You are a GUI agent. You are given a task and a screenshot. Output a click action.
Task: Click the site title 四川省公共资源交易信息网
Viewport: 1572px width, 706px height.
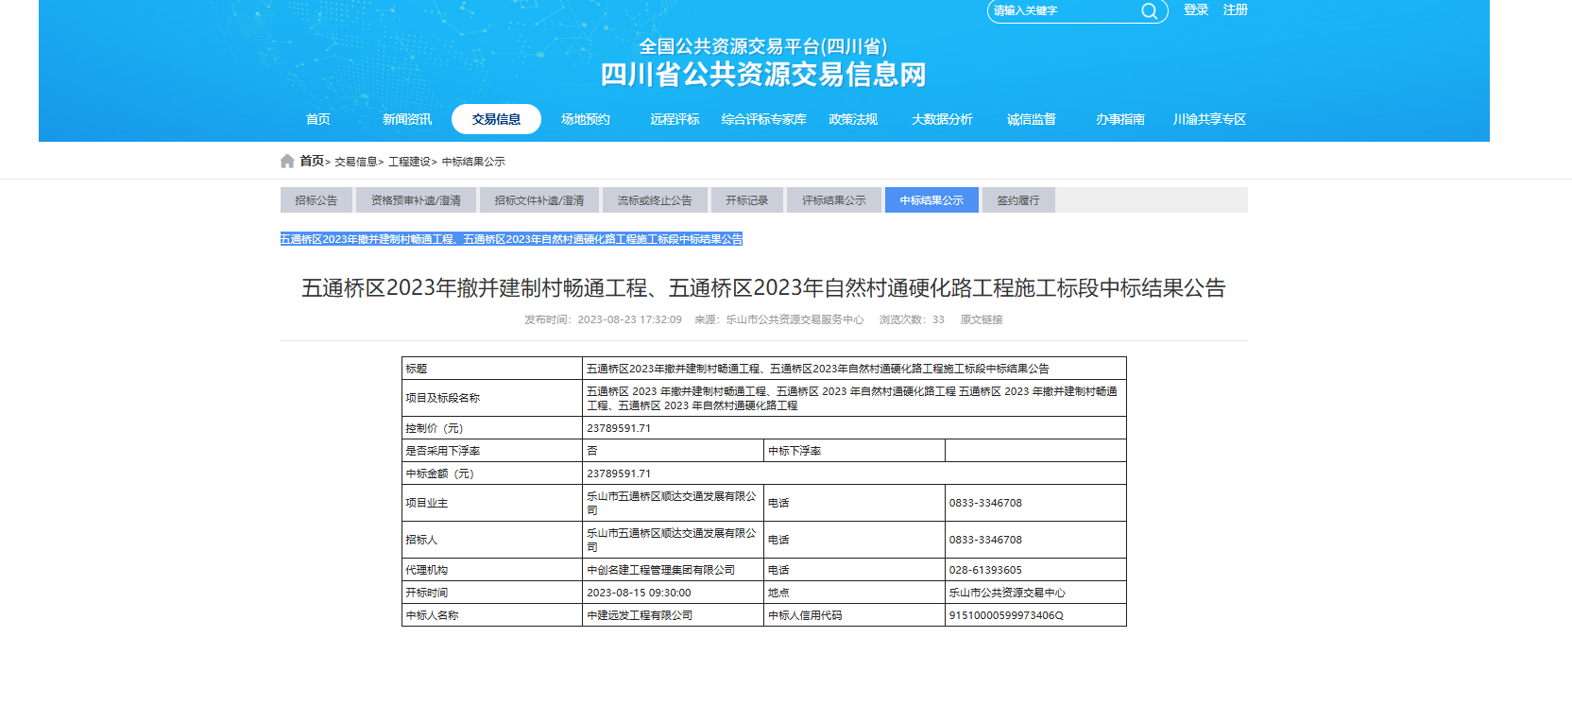coord(763,75)
